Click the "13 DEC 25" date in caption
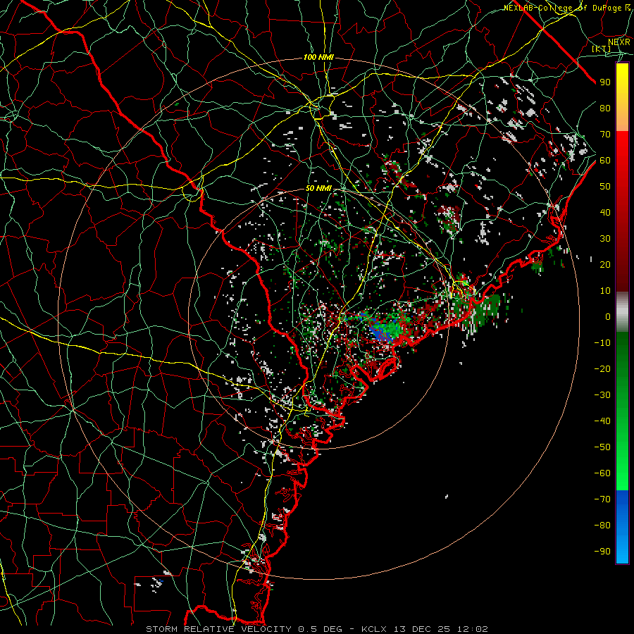Screen dimensions: 634x634 [422, 629]
